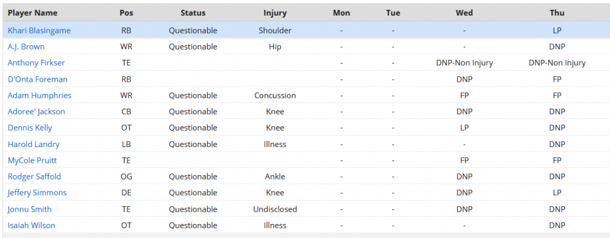610x238 pixels.
Task: Open Jonnu Smith player profile
Action: pos(29,209)
